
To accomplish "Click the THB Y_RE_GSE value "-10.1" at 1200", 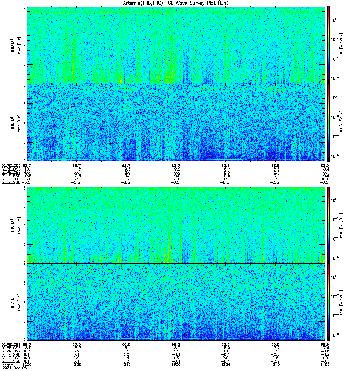I will (26, 169).
